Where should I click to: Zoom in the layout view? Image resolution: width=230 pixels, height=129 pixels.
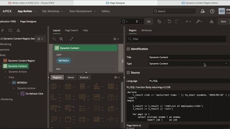tap(61, 39)
